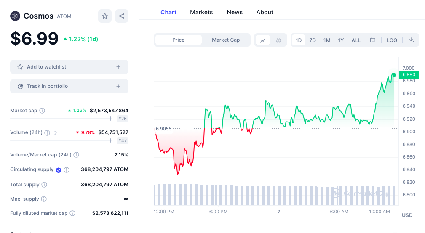Set chart range to 7D
The height and width of the screenshot is (233, 425).
(x=313, y=40)
